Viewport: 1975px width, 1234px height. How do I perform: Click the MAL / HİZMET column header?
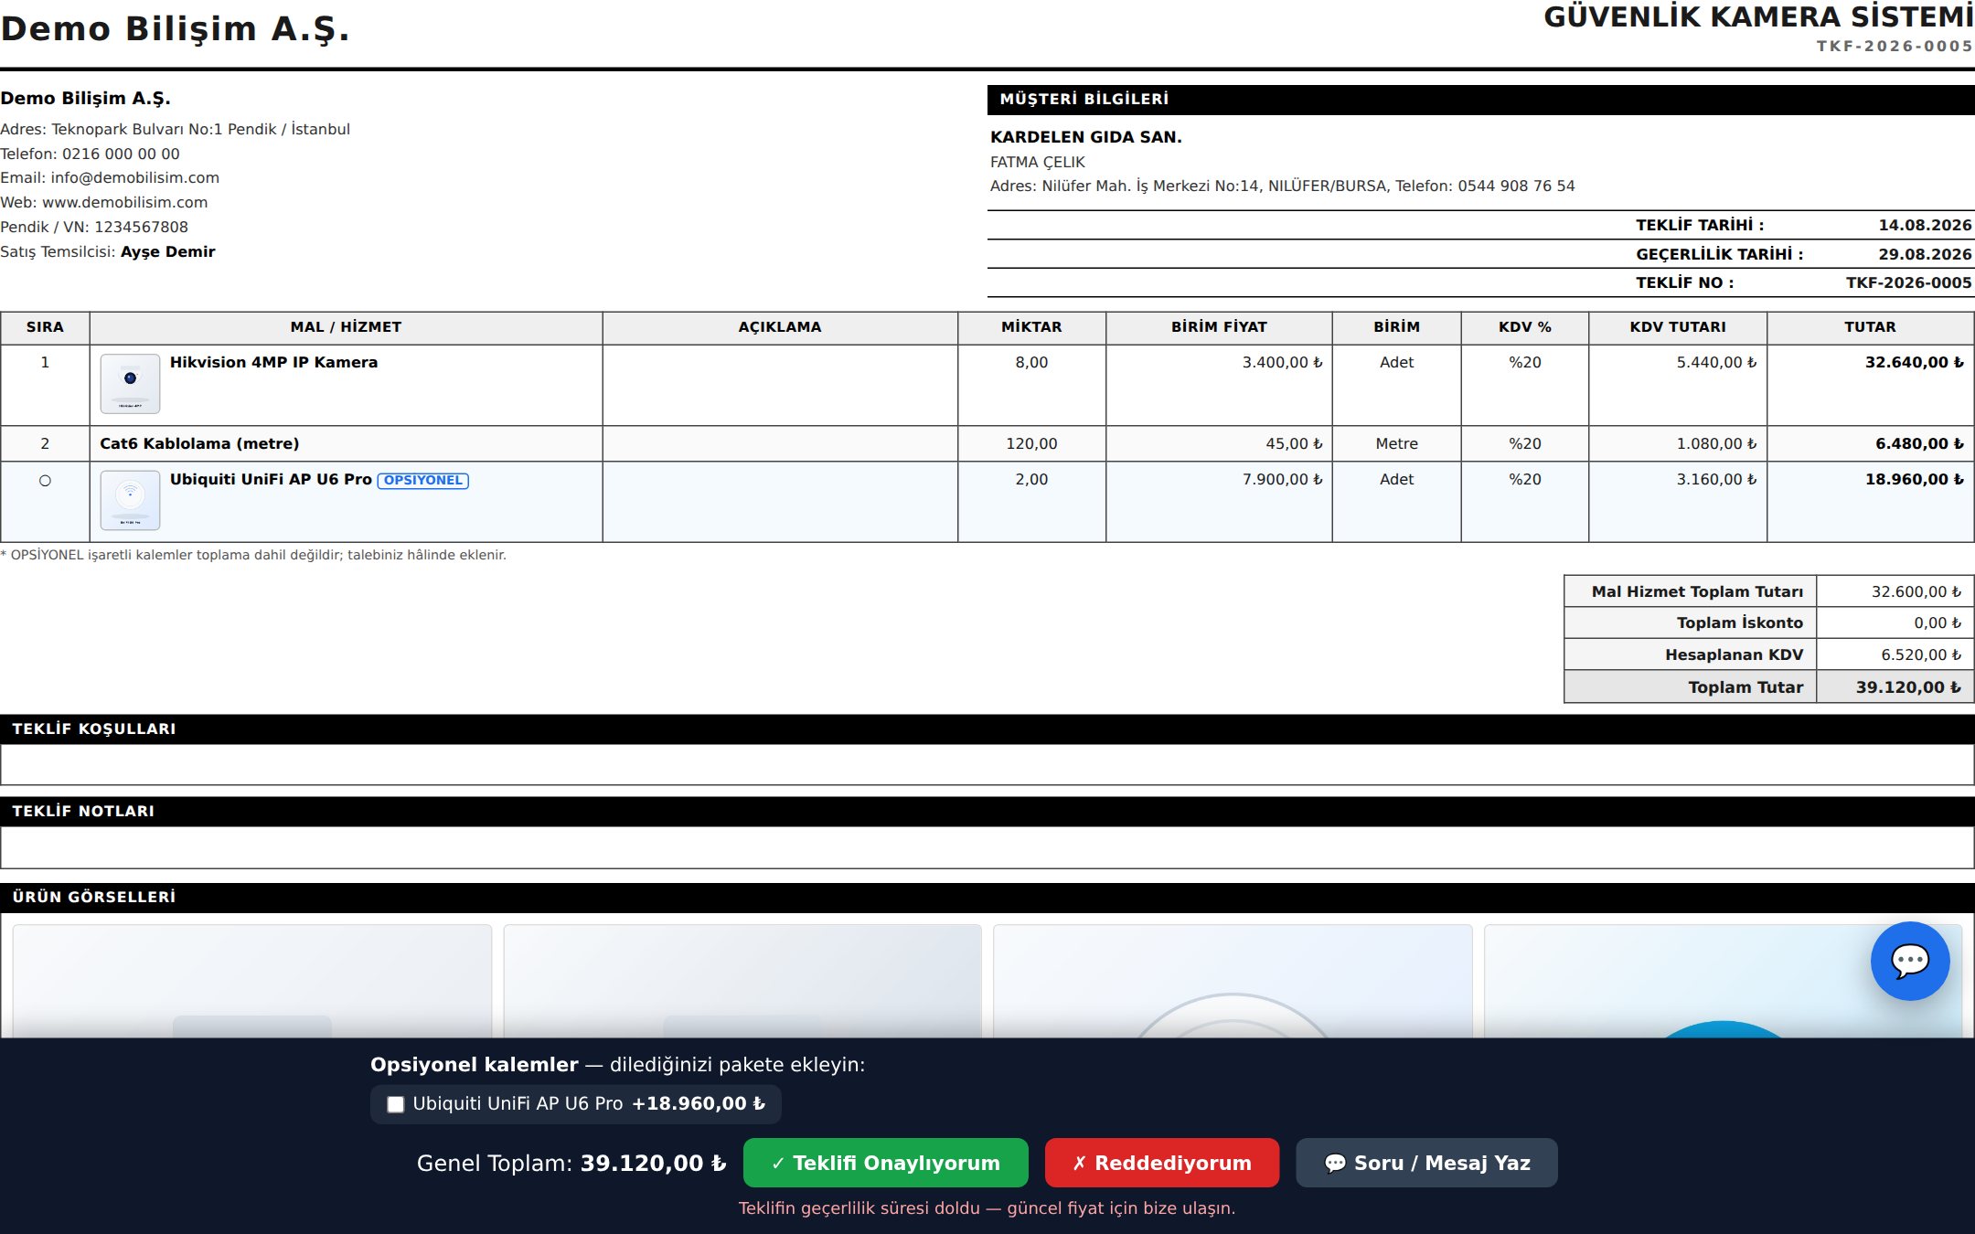pos(346,327)
